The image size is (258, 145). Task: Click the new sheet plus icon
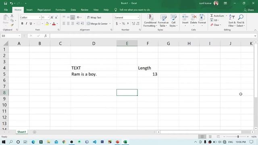[34, 132]
